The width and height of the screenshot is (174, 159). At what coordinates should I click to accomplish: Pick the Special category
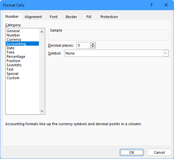click(22, 74)
